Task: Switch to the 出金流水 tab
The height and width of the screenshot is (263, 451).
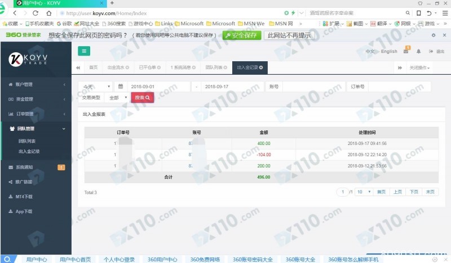Action: click(118, 67)
